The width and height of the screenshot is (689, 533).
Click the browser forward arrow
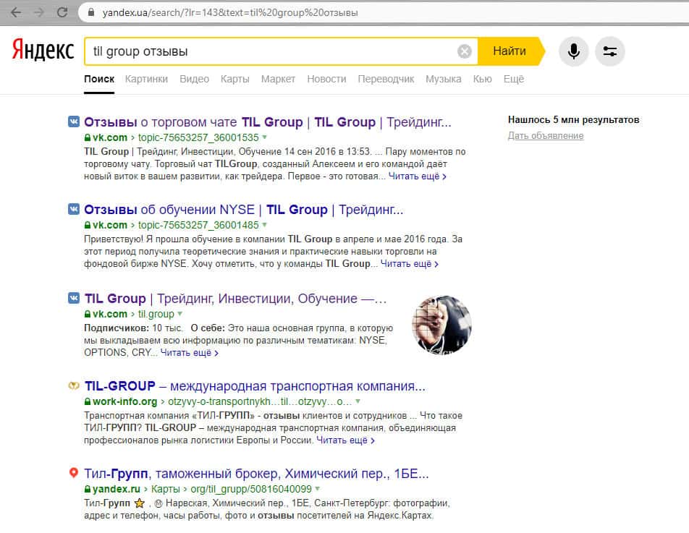point(39,12)
